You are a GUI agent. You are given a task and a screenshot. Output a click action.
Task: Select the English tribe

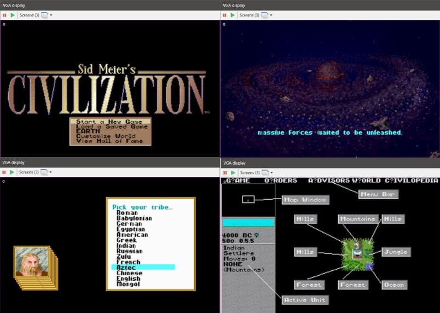click(x=128, y=279)
